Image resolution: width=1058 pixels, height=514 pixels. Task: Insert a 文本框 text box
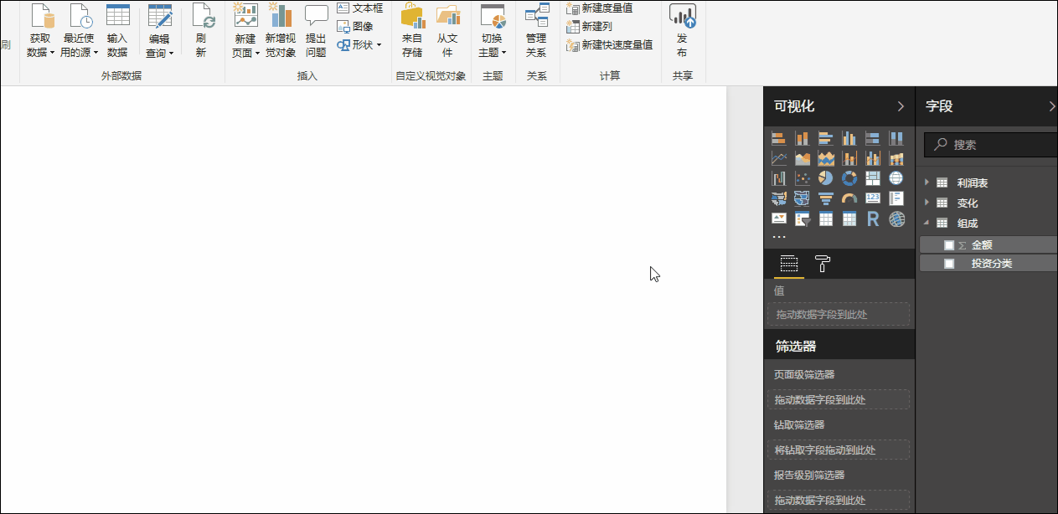click(x=359, y=8)
